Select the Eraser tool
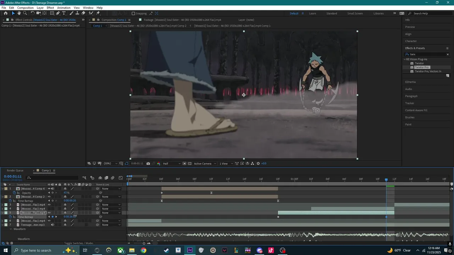This screenshot has width=454, height=255. point(83,13)
